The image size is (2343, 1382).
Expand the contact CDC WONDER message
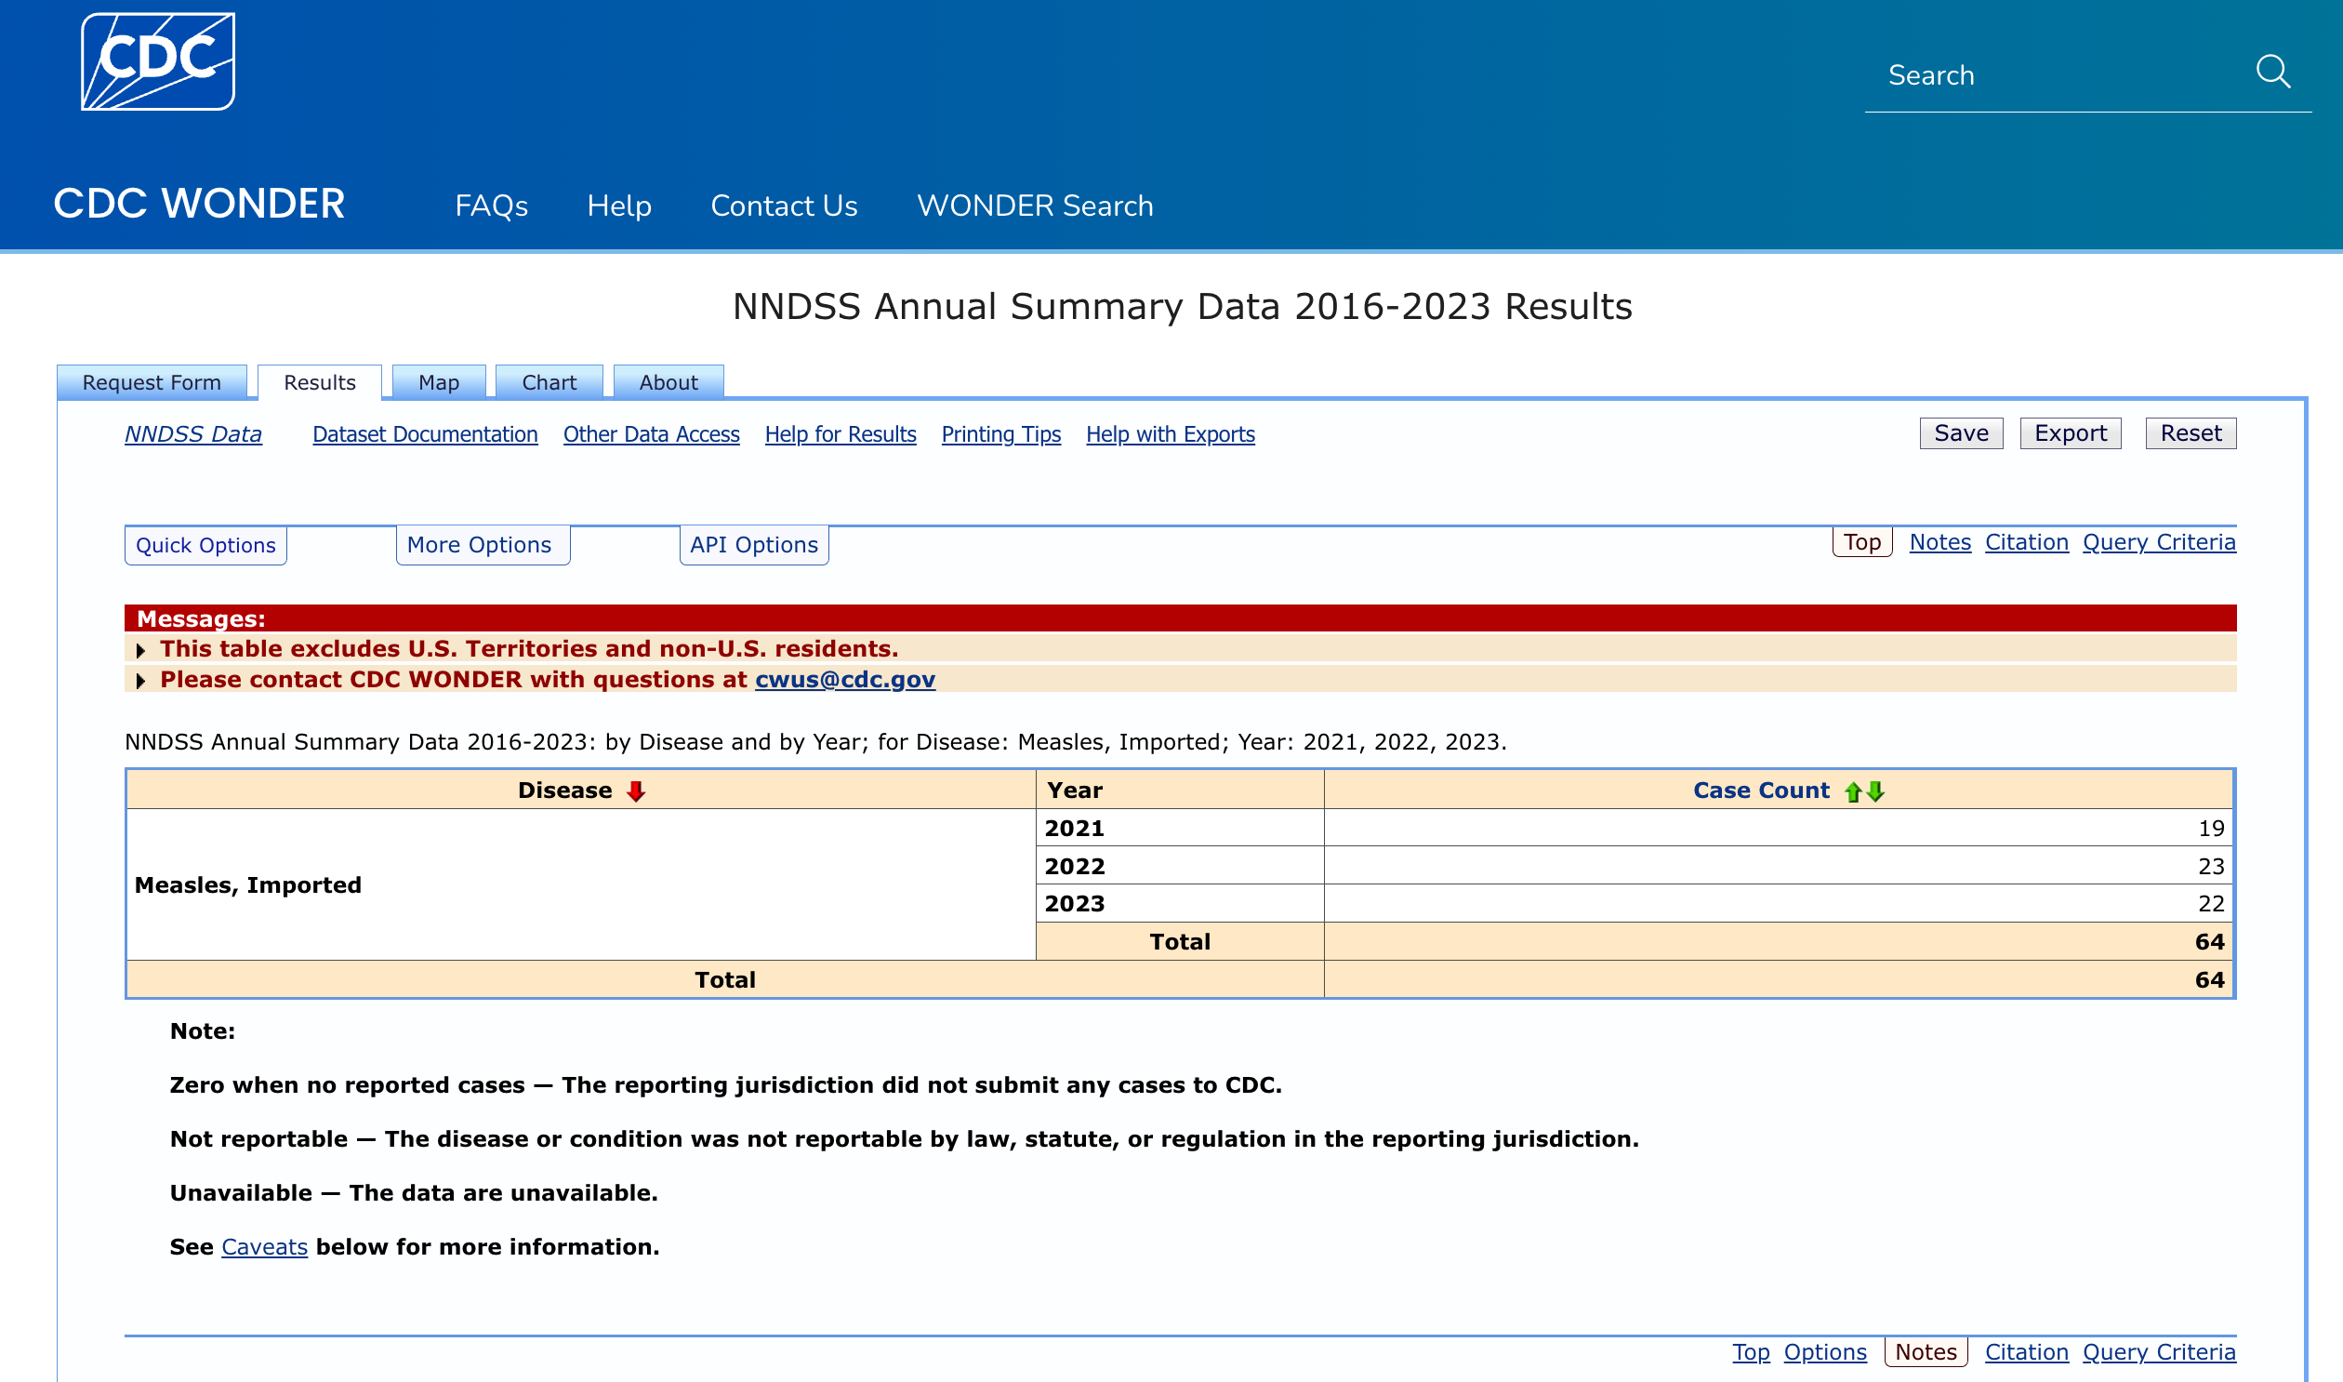[x=140, y=681]
